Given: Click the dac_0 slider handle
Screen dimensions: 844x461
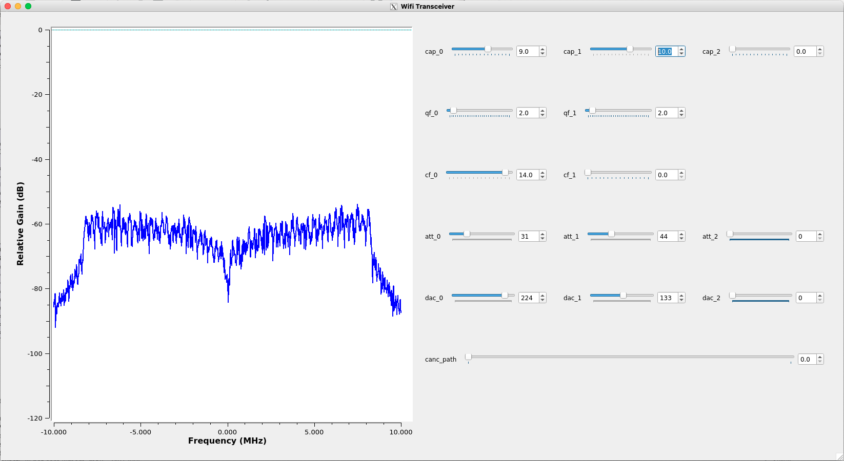Looking at the screenshot, I should coord(505,296).
